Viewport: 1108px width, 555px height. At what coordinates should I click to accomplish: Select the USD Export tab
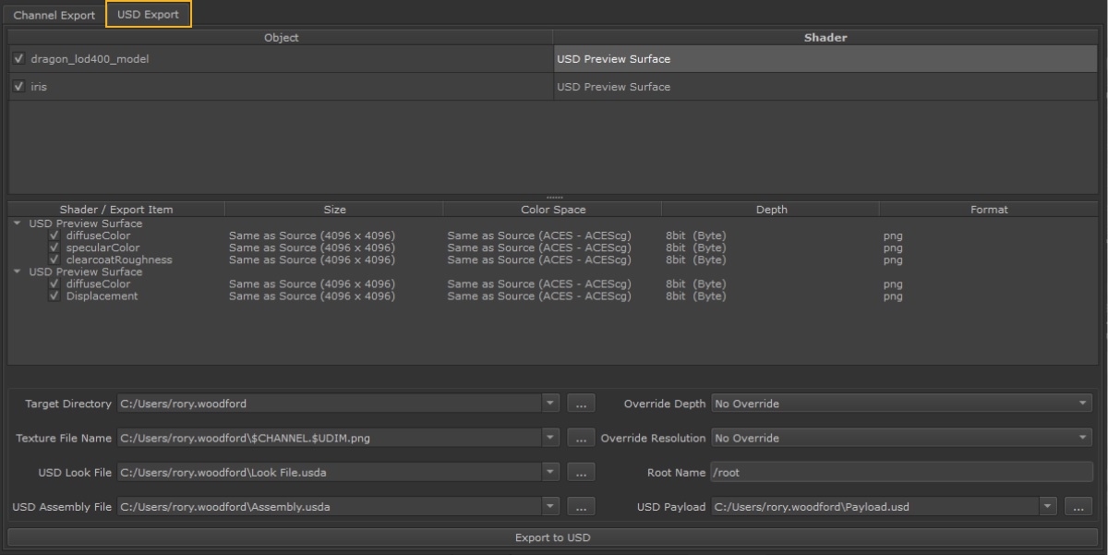click(x=148, y=15)
